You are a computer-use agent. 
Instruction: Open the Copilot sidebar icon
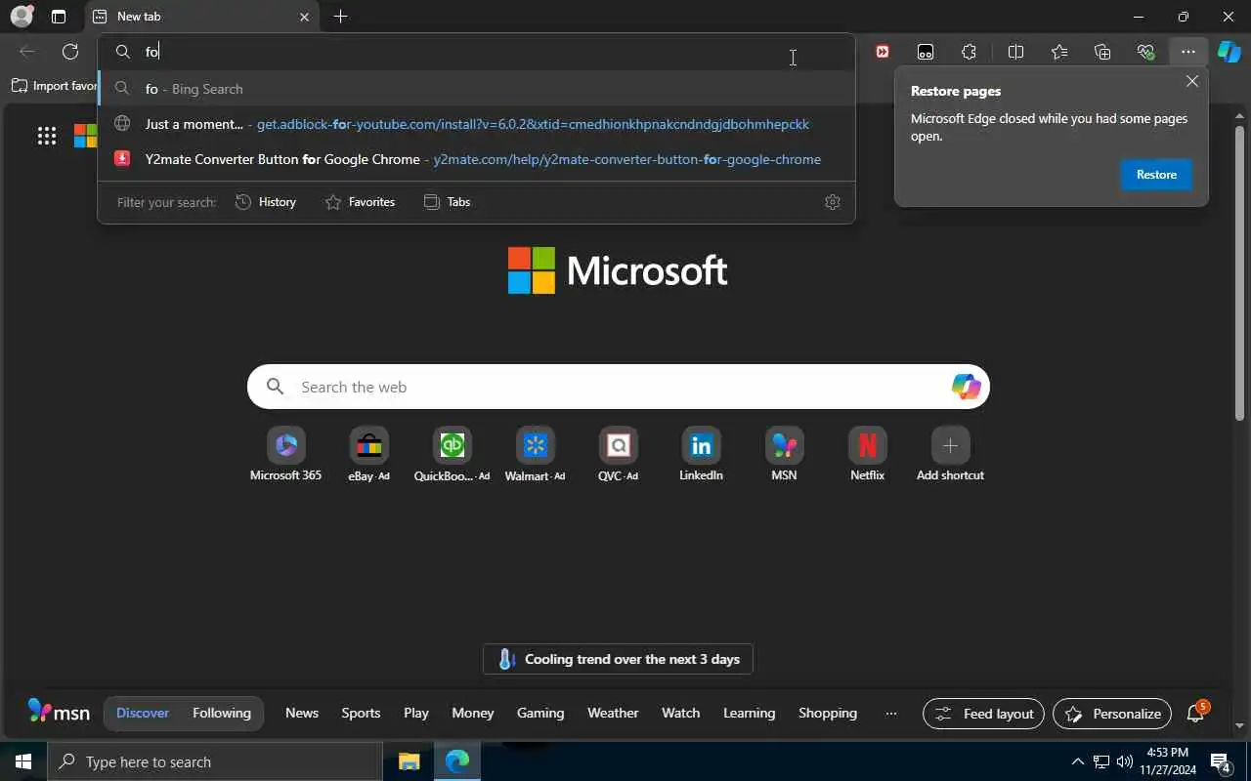pyautogui.click(x=1229, y=52)
